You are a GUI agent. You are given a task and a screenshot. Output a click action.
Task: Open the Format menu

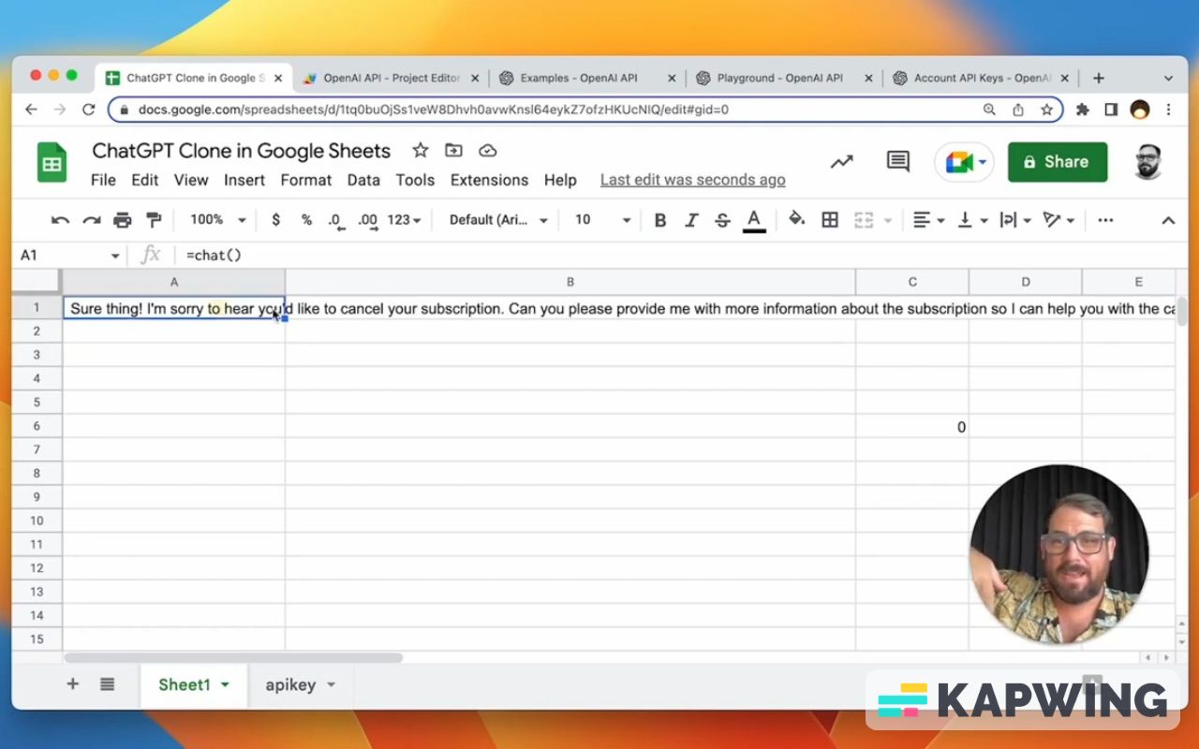pyautogui.click(x=306, y=180)
